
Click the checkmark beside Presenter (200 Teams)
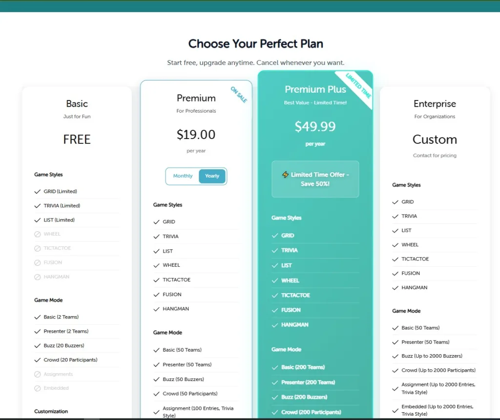[x=275, y=382]
